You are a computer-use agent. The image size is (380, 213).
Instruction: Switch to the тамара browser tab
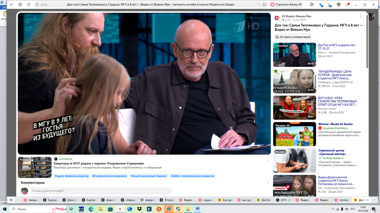tap(32, 200)
